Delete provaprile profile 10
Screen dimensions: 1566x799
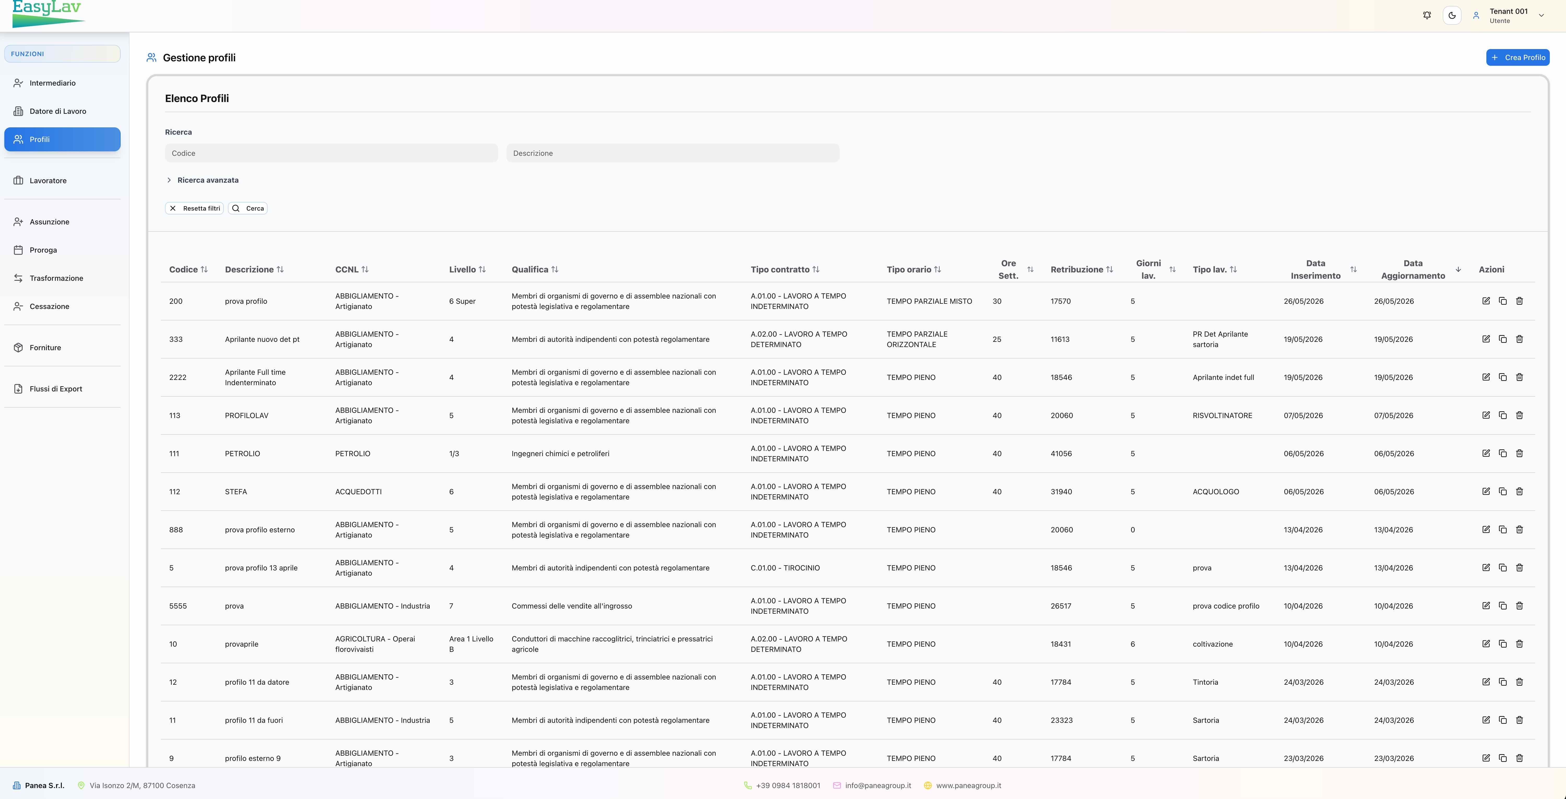click(x=1519, y=644)
